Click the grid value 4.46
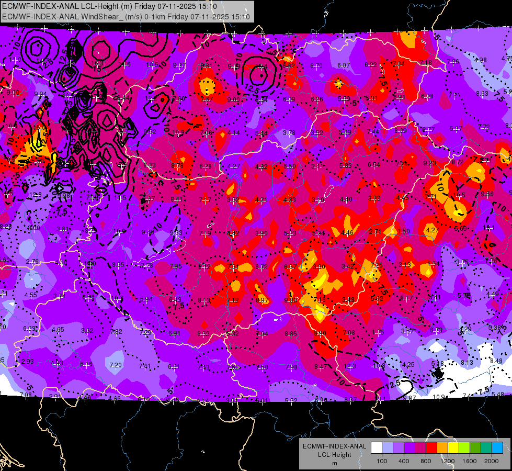The width and height of the screenshot is (512, 471). click(x=347, y=233)
